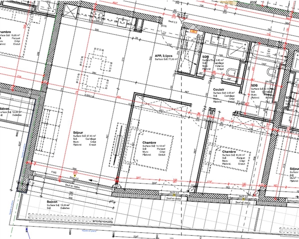Viewport: 299px width, 239px height.
Task: Select the Couloir room label
Action: coord(219,89)
